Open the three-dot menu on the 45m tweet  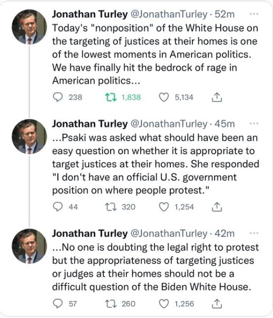coord(254,123)
